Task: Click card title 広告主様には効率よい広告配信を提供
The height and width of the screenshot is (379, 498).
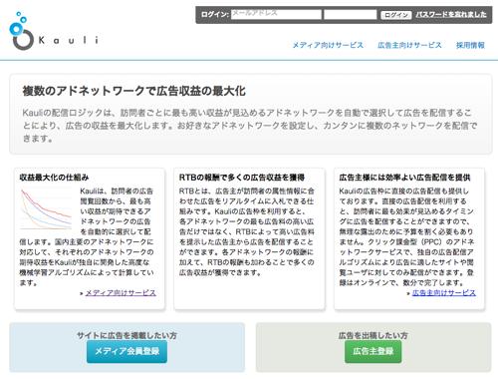Action: [x=404, y=178]
